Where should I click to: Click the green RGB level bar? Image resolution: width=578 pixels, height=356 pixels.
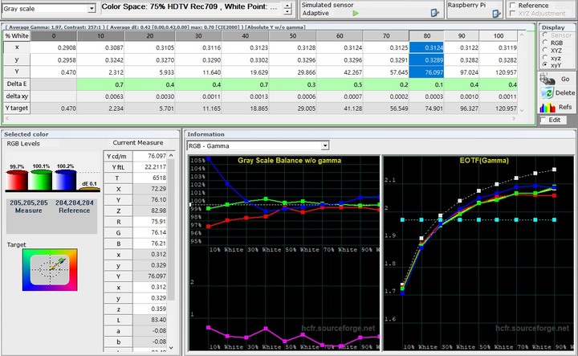point(41,180)
